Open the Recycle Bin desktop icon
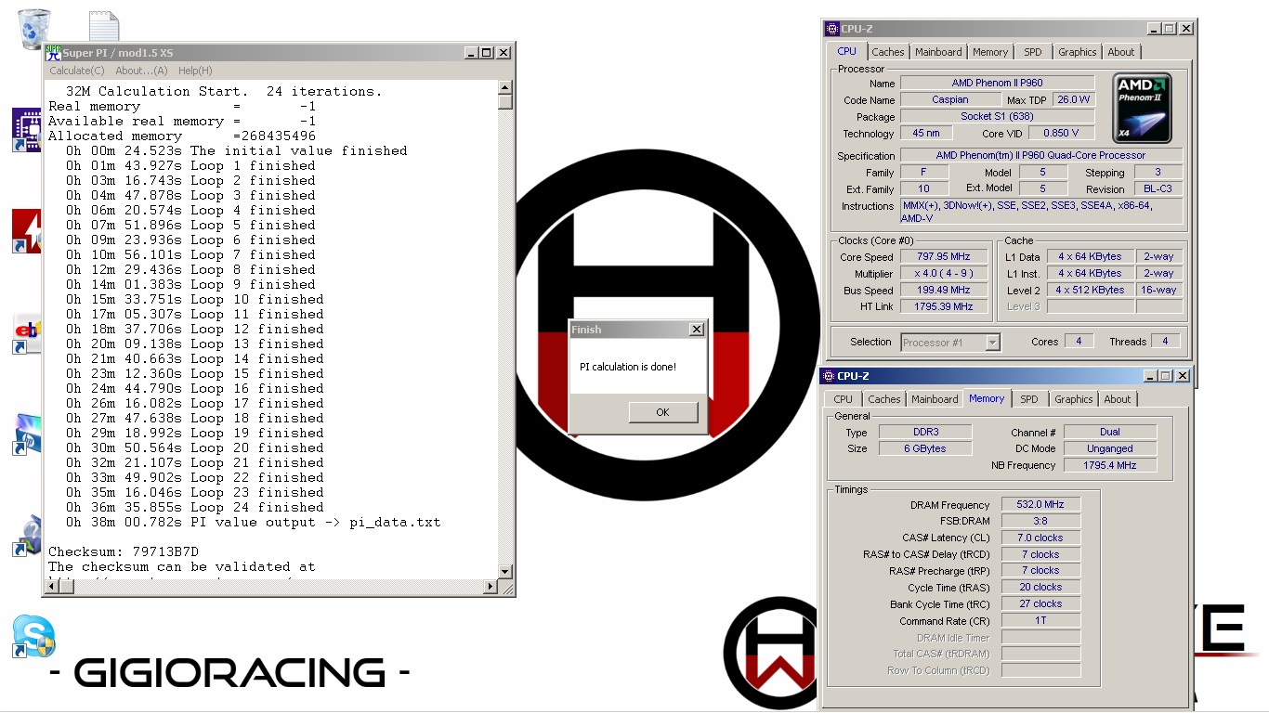Screen dimensions: 1269x713 [34, 28]
